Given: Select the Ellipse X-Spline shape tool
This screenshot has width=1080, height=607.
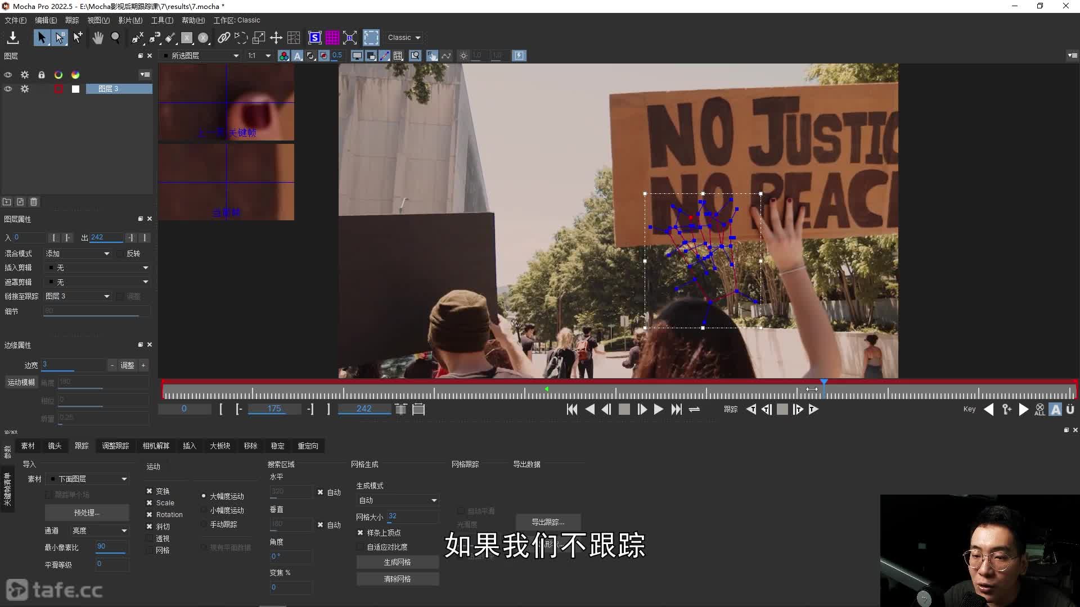Looking at the screenshot, I should [204, 38].
